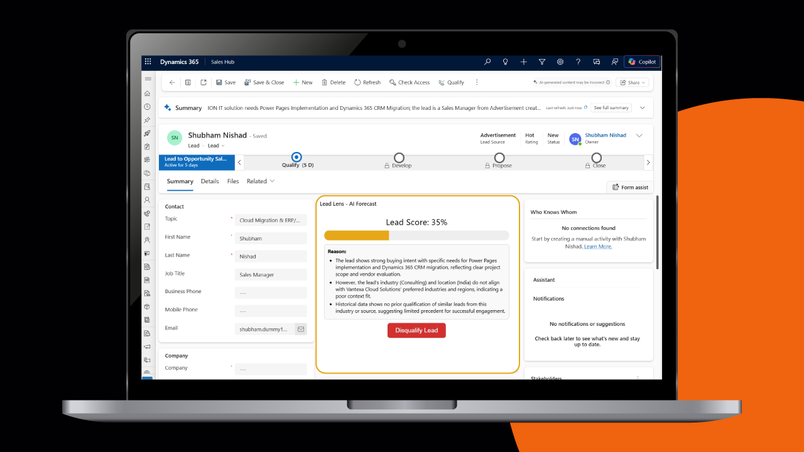Click the Business Phone field
Image resolution: width=804 pixels, height=452 pixels.
[x=271, y=293]
